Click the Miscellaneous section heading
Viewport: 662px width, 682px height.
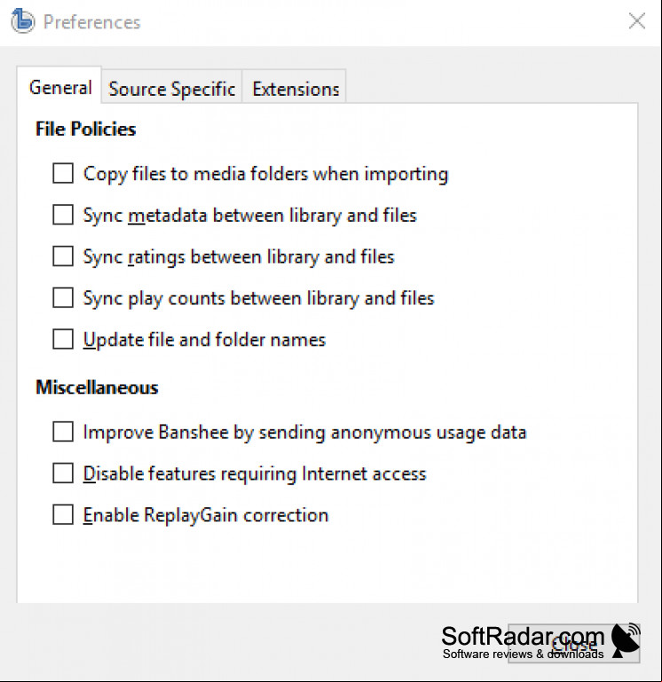point(97,387)
